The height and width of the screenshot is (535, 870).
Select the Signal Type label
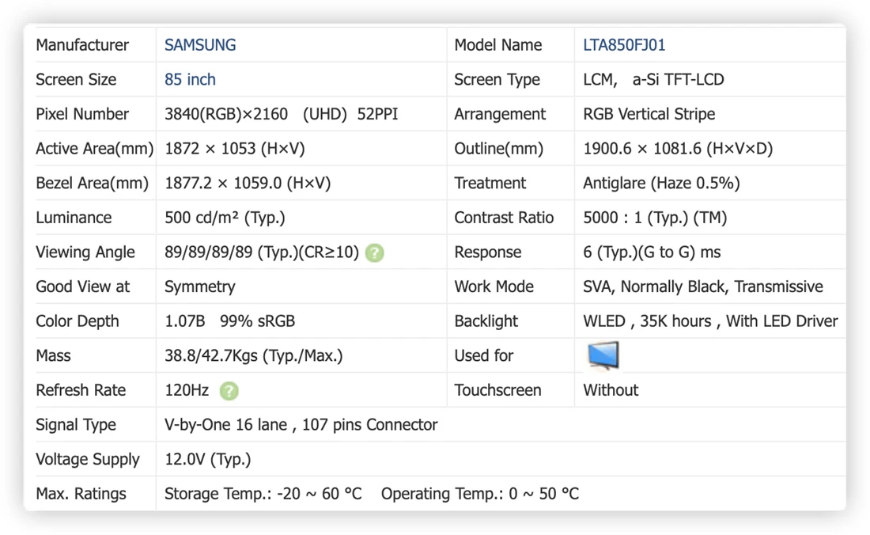coord(76,424)
